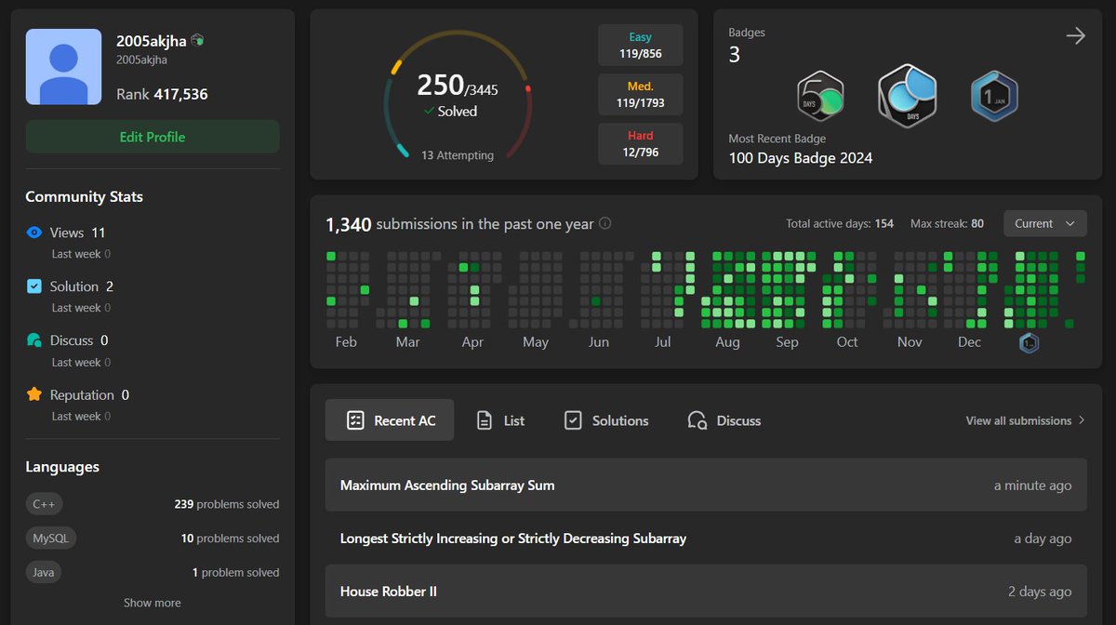Click the 2005akjha username heading
The height and width of the screenshot is (625, 1116).
(151, 41)
